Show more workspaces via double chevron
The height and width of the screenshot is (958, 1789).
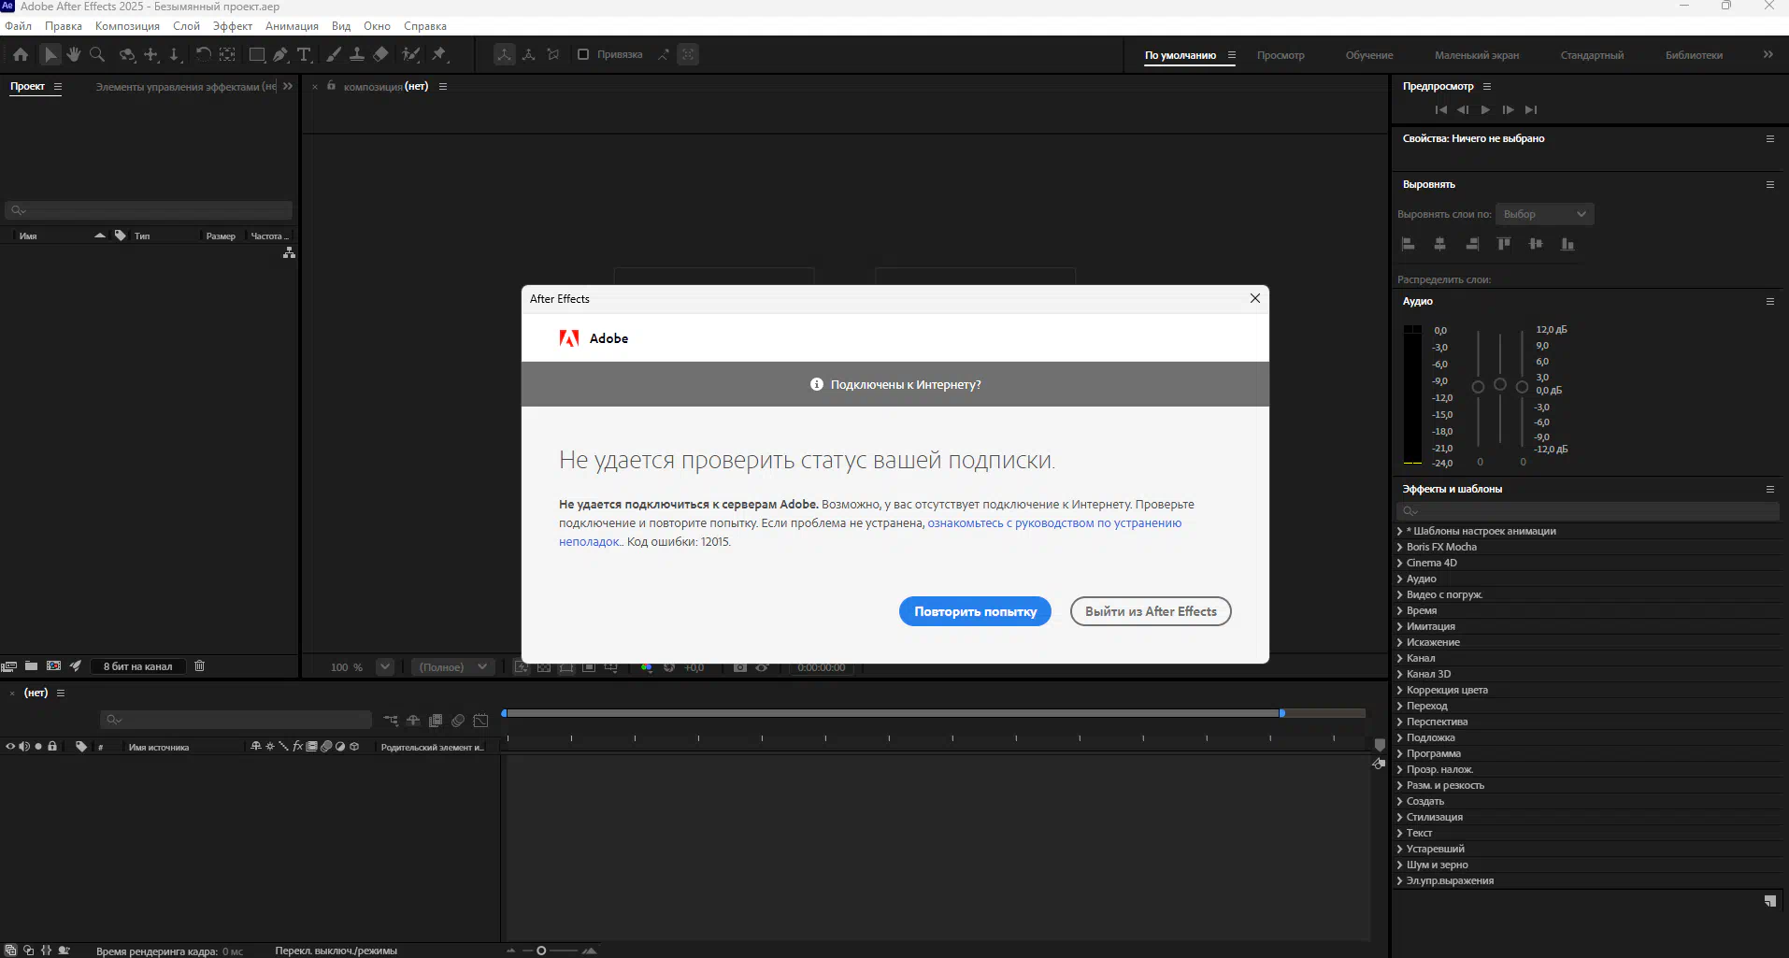[1768, 55]
